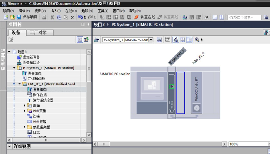Click the search in project field

(244, 17)
